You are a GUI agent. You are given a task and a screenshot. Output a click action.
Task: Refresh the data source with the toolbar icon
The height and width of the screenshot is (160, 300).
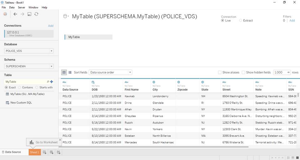coord(36,14)
